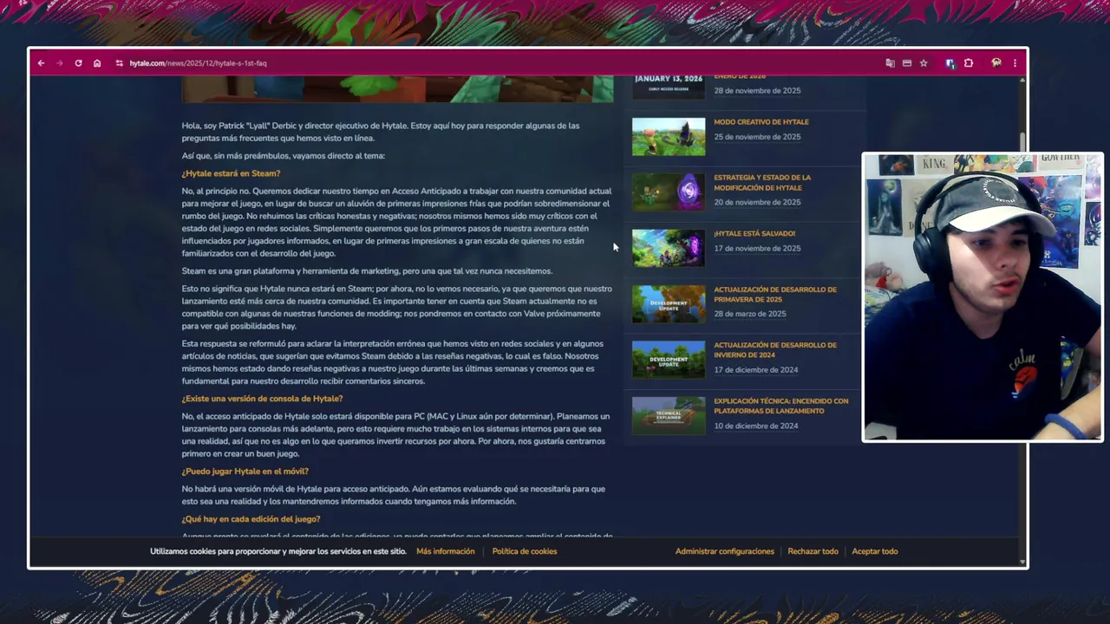Click the date 17 de noviembre de 2025
The width and height of the screenshot is (1110, 624).
coord(757,248)
